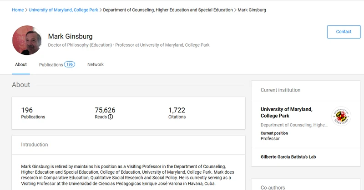Click the 196 Publications statistic
The height and width of the screenshot is (190, 364).
point(33,113)
